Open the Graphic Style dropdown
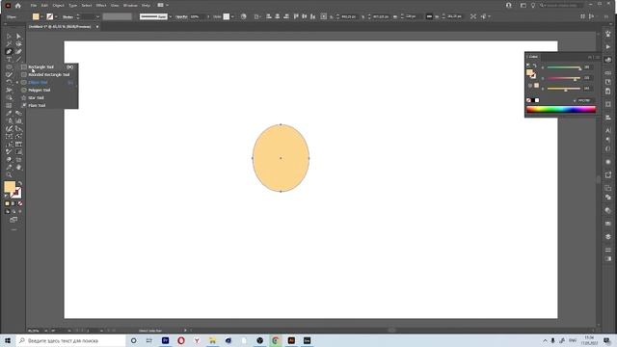617x347 pixels. pos(232,17)
